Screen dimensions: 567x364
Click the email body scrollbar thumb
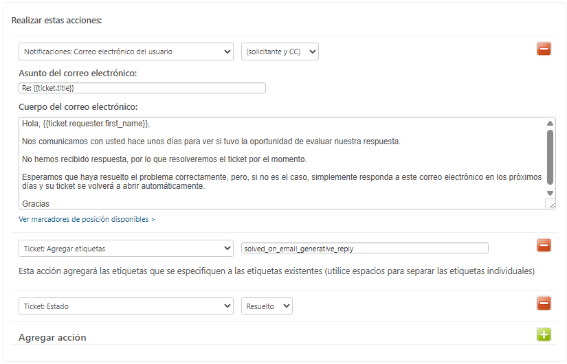pyautogui.click(x=550, y=157)
